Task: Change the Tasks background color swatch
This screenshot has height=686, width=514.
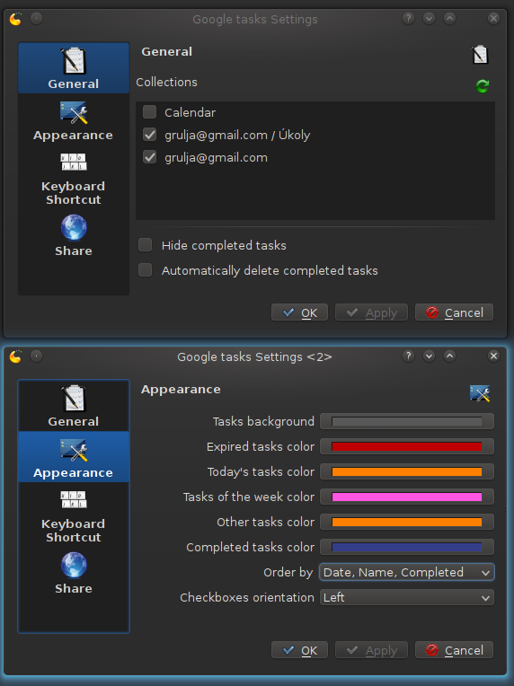Action: tap(407, 421)
